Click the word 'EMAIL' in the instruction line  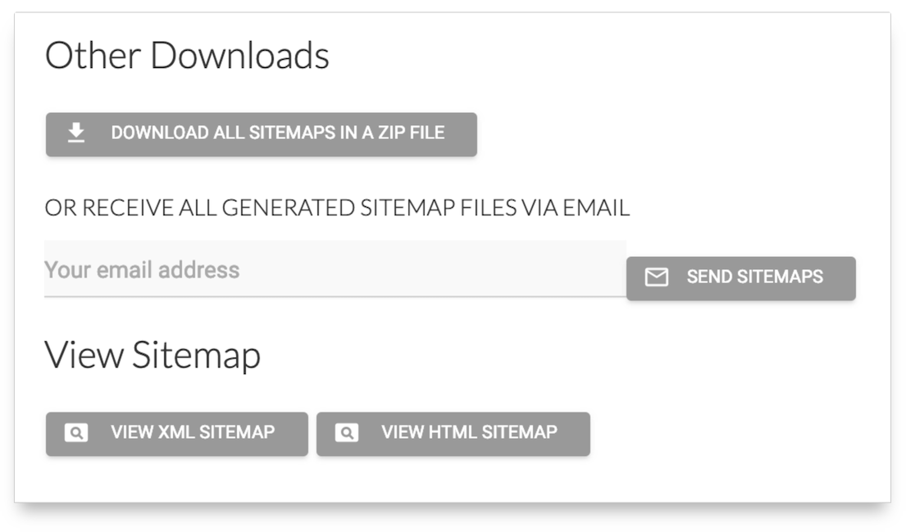click(x=596, y=208)
